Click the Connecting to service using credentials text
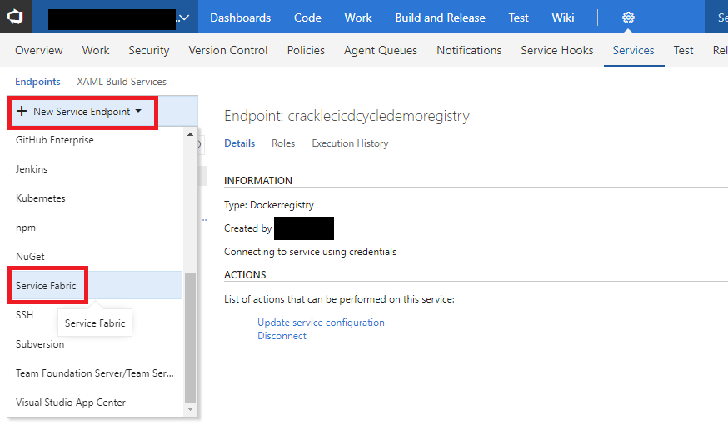Viewport: 728px width, 446px height. coord(310,251)
